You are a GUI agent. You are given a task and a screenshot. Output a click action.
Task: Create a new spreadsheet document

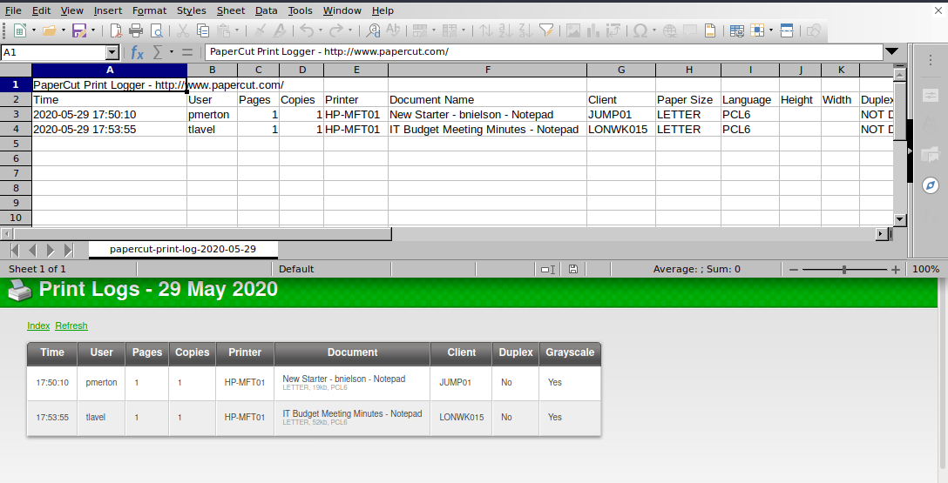(19, 30)
